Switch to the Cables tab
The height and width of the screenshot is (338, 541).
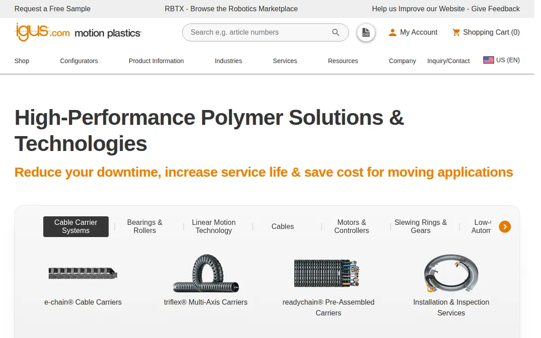(x=283, y=227)
